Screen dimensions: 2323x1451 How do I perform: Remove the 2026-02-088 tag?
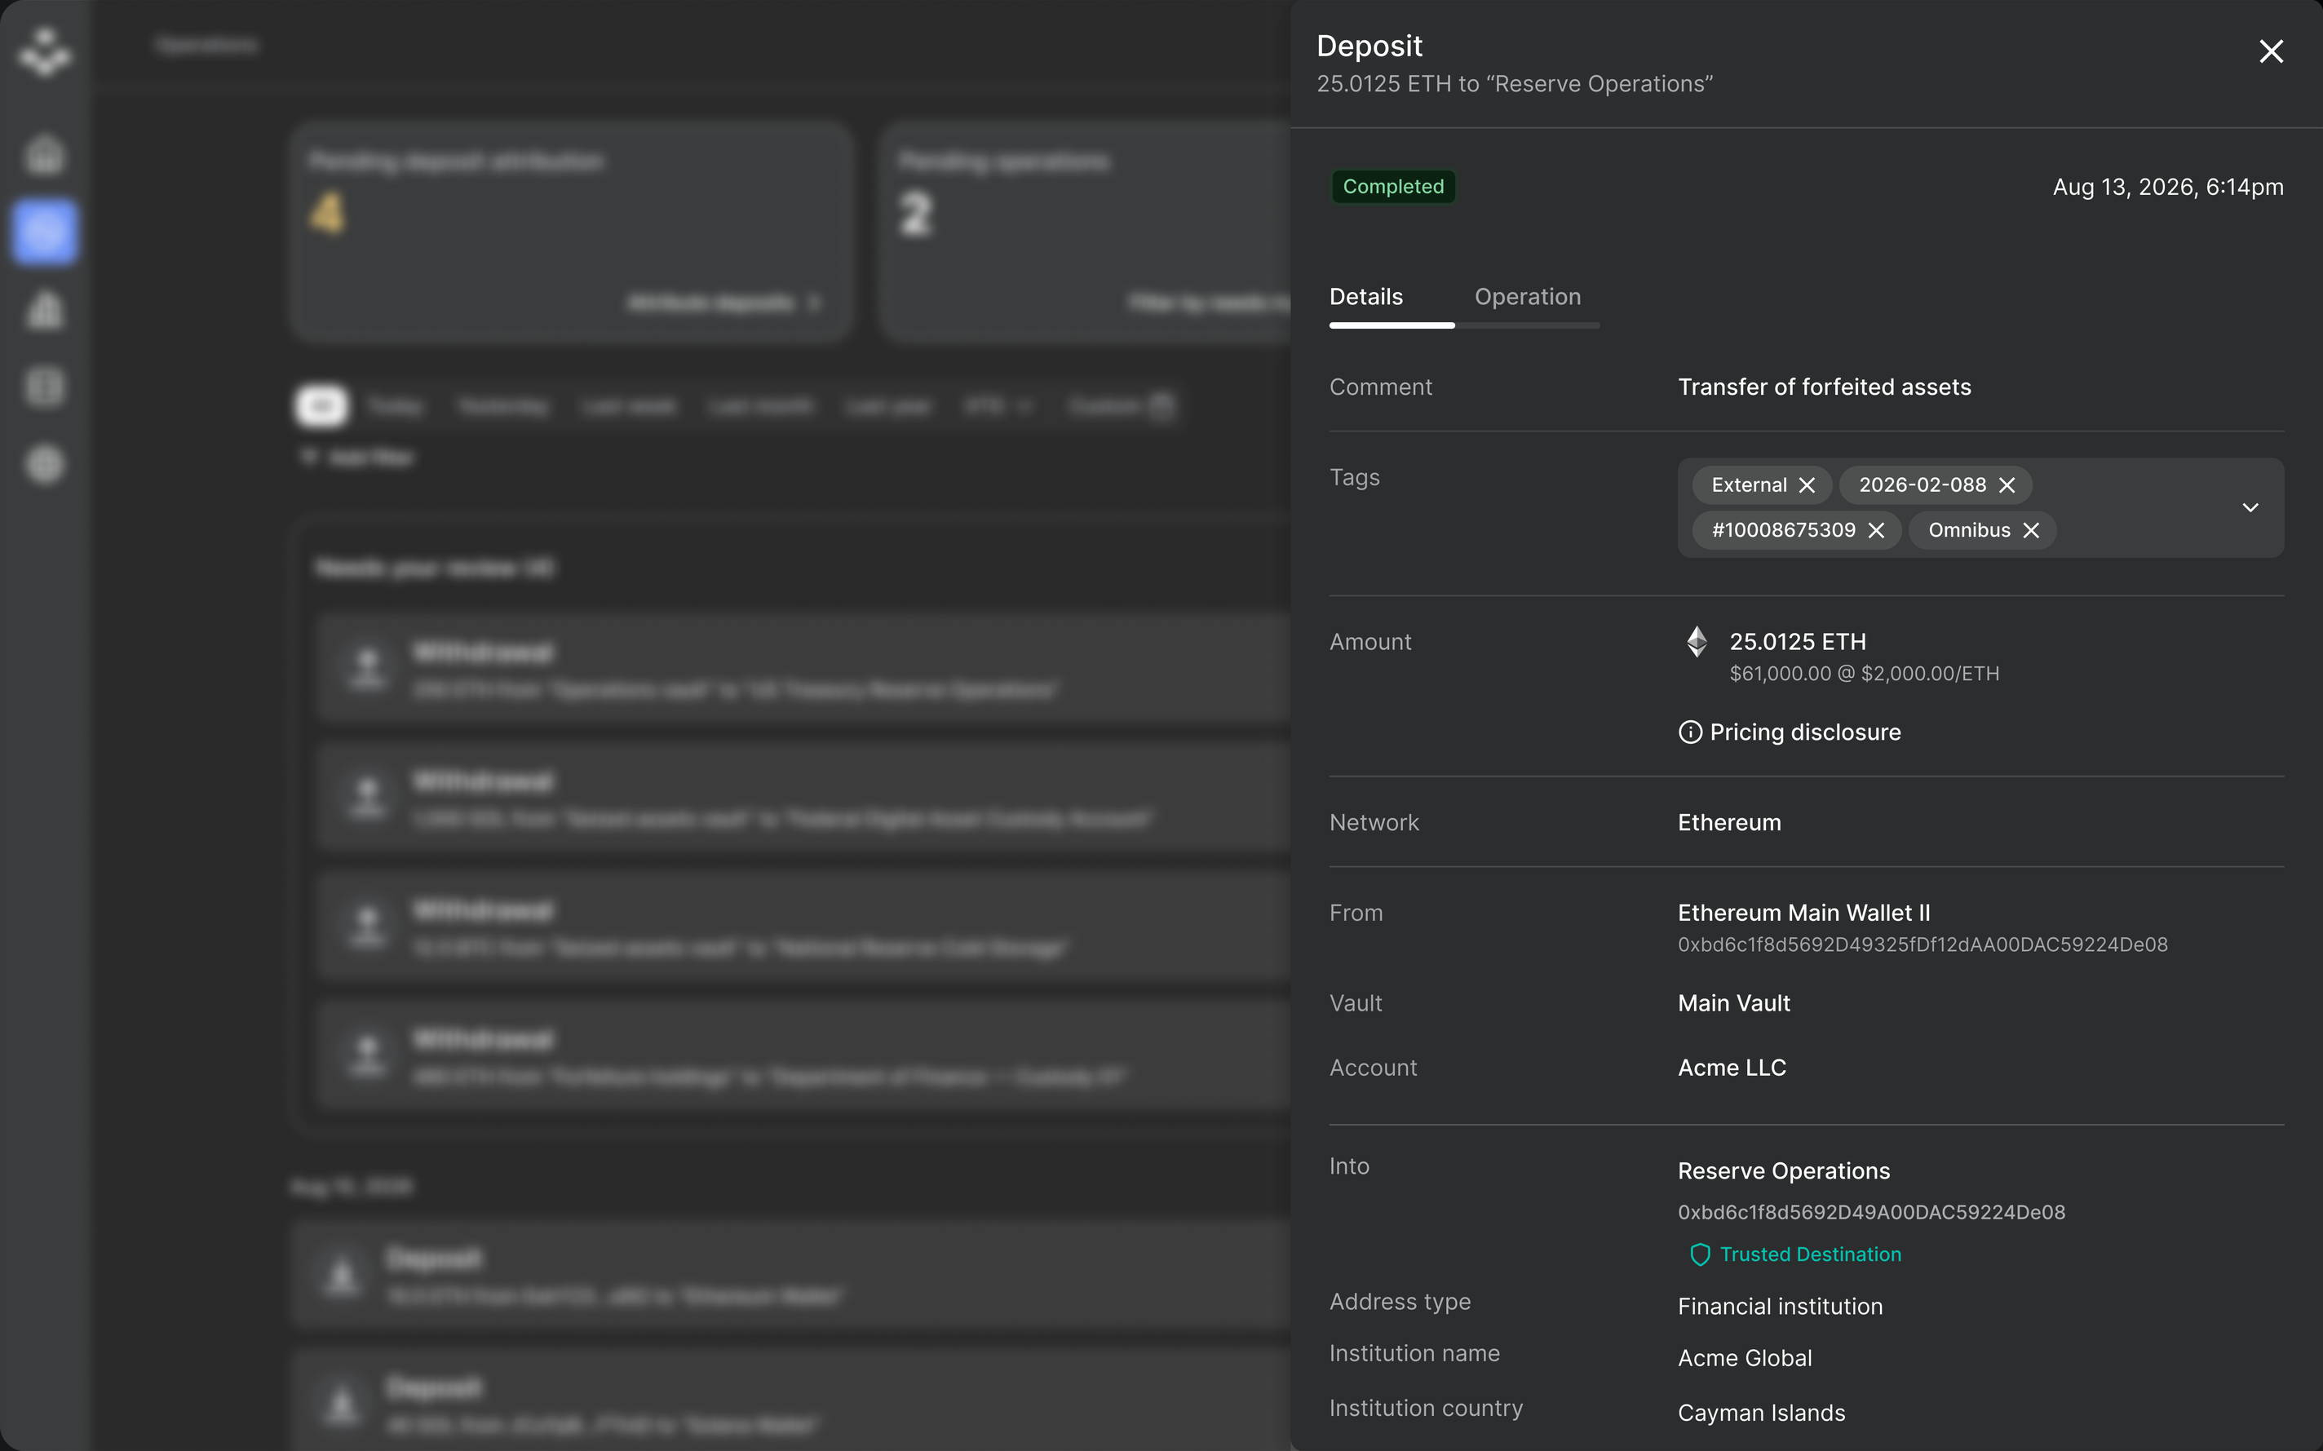[2007, 484]
